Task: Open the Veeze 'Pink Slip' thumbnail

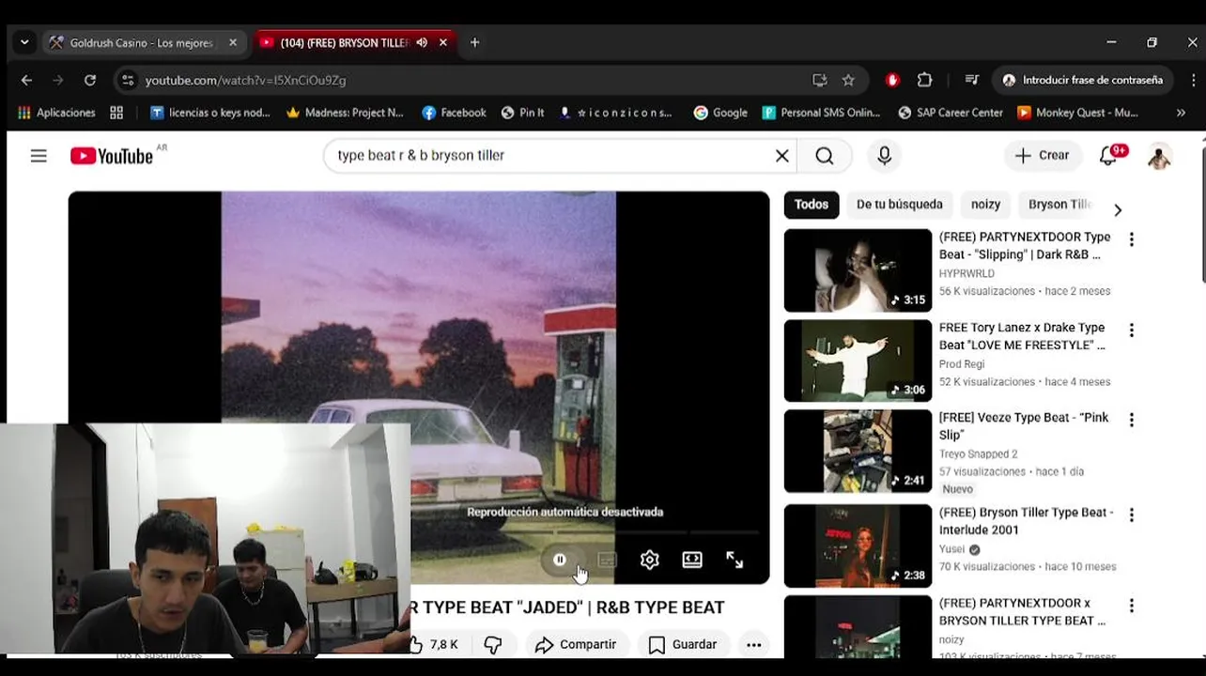Action: [858, 451]
